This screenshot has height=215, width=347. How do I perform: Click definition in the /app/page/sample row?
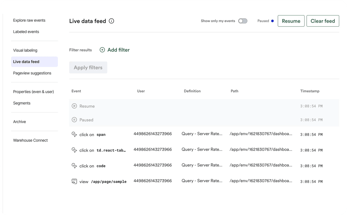click(202, 181)
